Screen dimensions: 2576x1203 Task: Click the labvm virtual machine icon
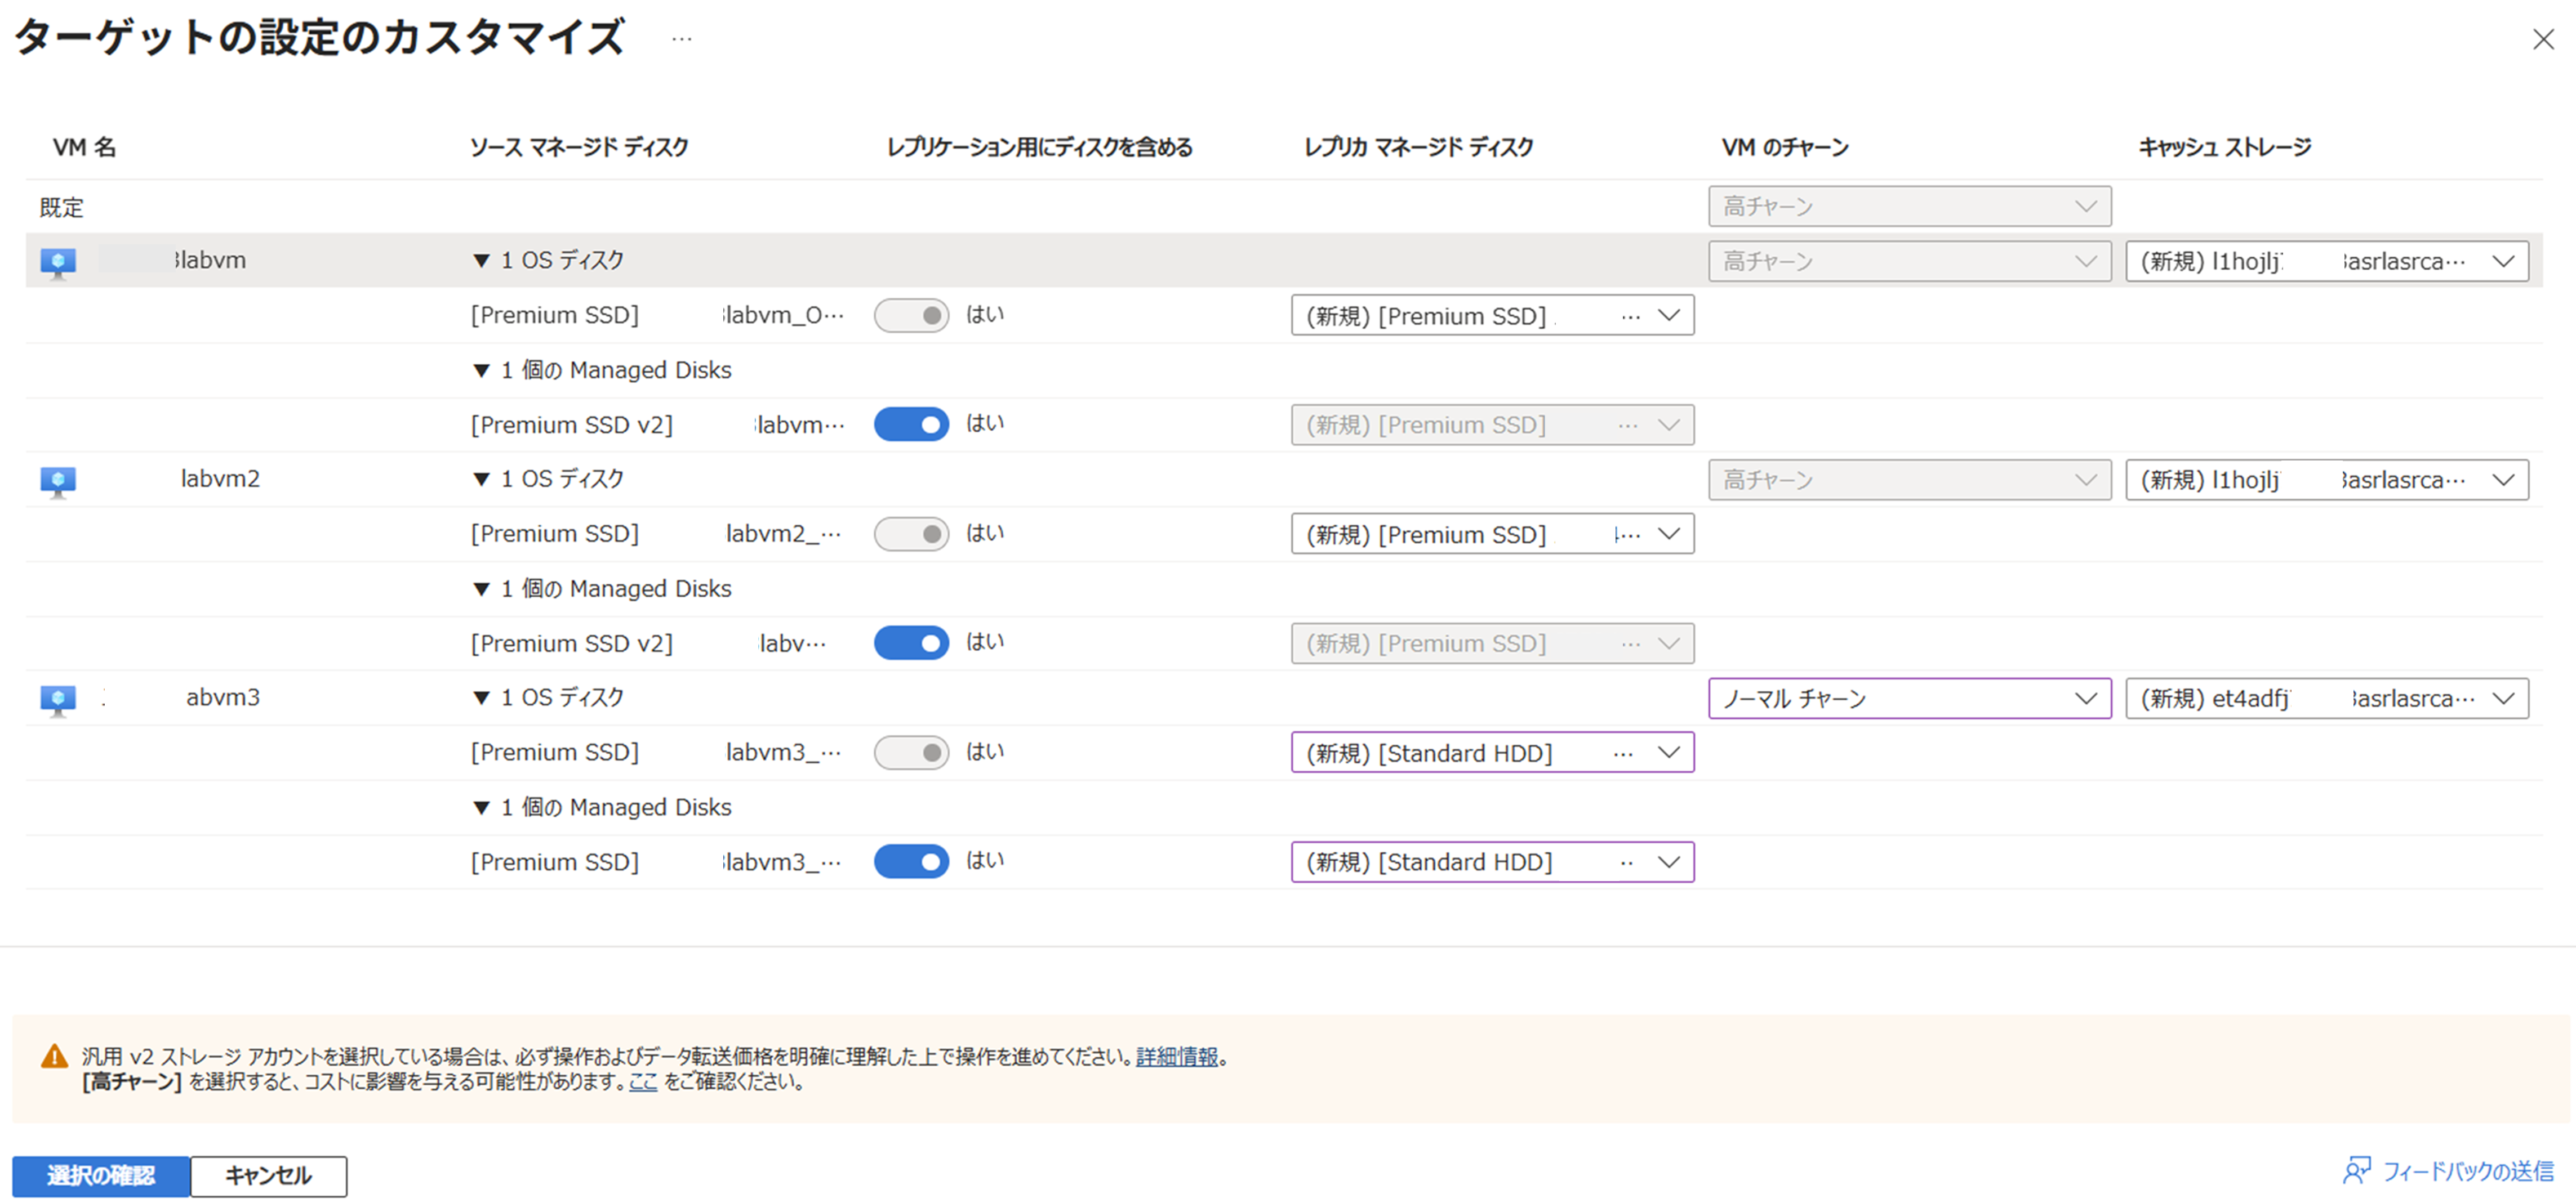[58, 262]
